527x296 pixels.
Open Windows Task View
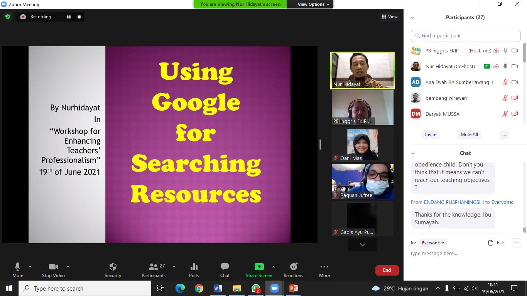pos(160,288)
